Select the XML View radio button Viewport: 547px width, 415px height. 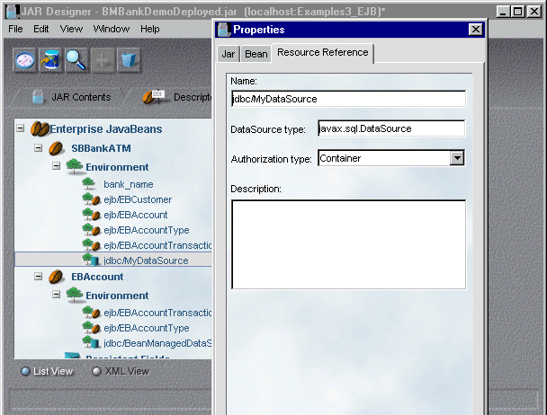click(x=96, y=372)
